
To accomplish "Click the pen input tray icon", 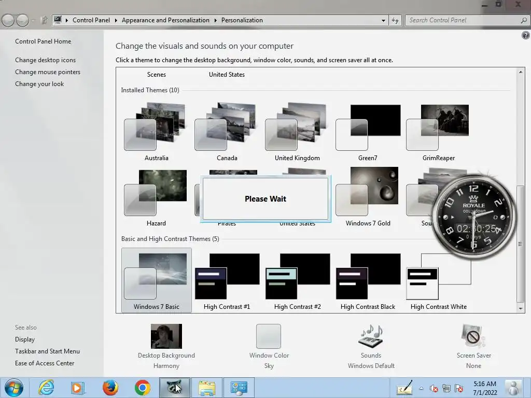I will click(x=404, y=388).
